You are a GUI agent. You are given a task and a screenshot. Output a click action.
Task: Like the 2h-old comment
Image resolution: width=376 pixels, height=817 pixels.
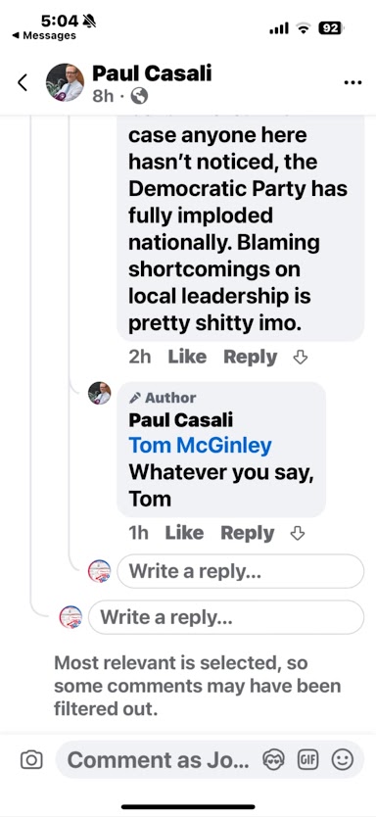[187, 357]
